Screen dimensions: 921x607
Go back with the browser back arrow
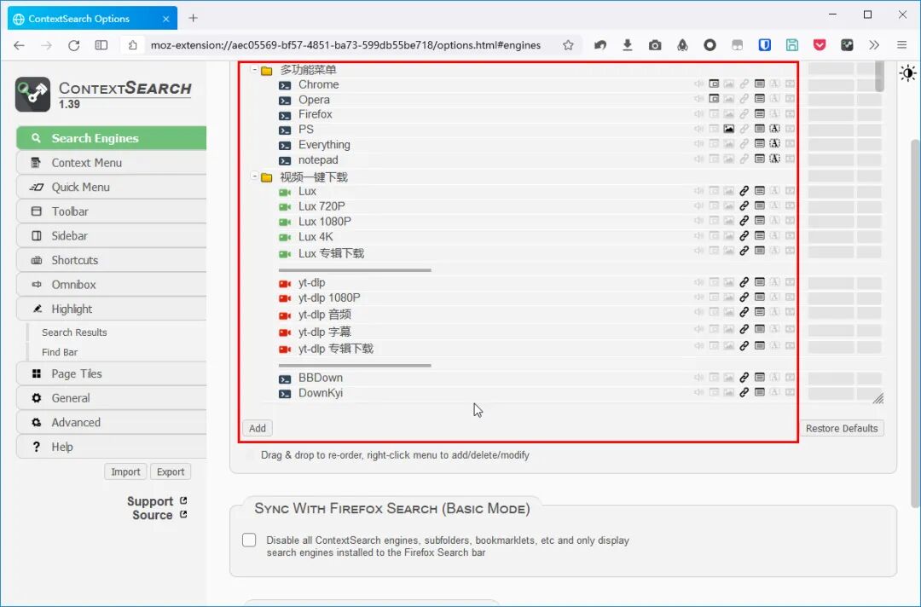(x=19, y=45)
